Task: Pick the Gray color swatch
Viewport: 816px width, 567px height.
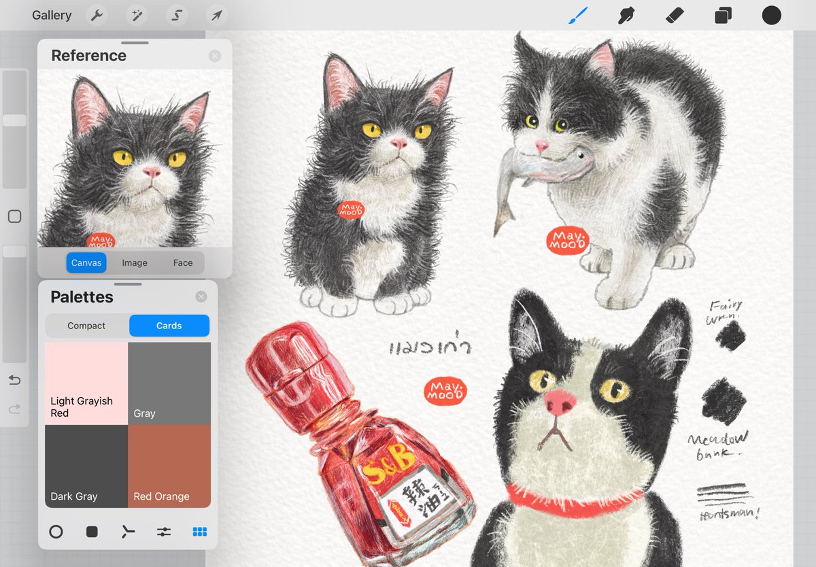Action: 169,383
